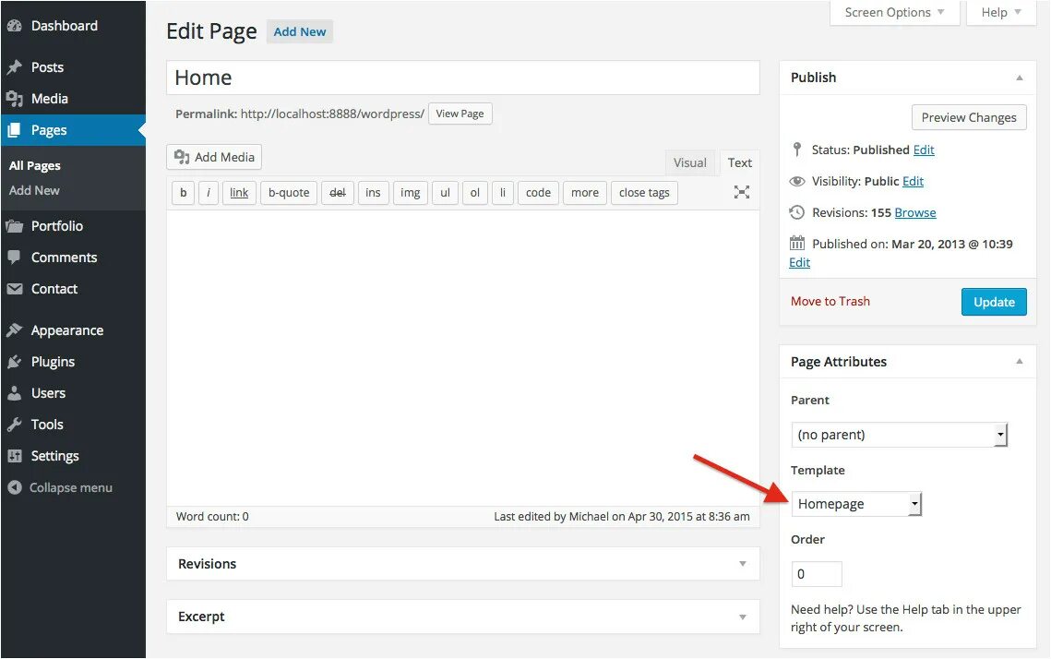Toggle distraction-free writing mode icon
This screenshot has height=659, width=1051.
741,192
